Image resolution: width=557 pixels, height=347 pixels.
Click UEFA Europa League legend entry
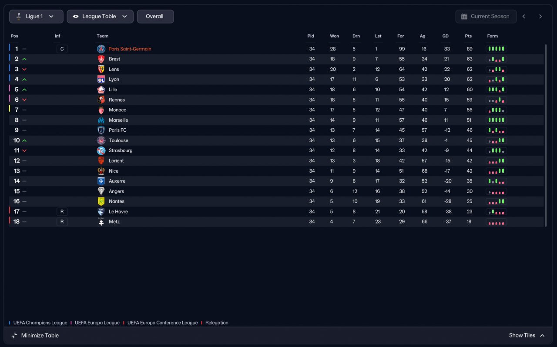coord(95,323)
